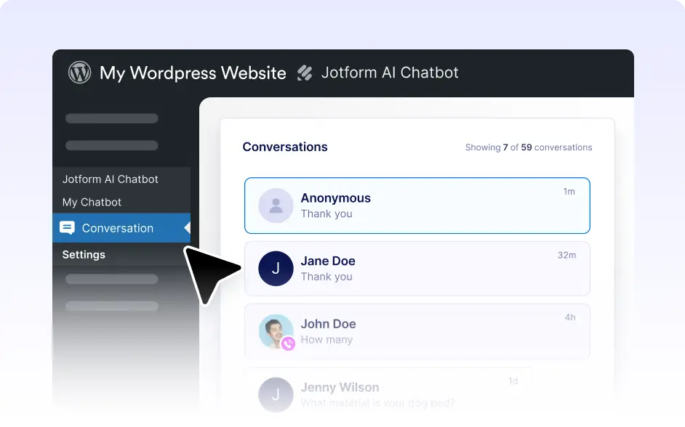
Task: Click Jenny Wilson's gray J avatar
Action: (x=276, y=394)
